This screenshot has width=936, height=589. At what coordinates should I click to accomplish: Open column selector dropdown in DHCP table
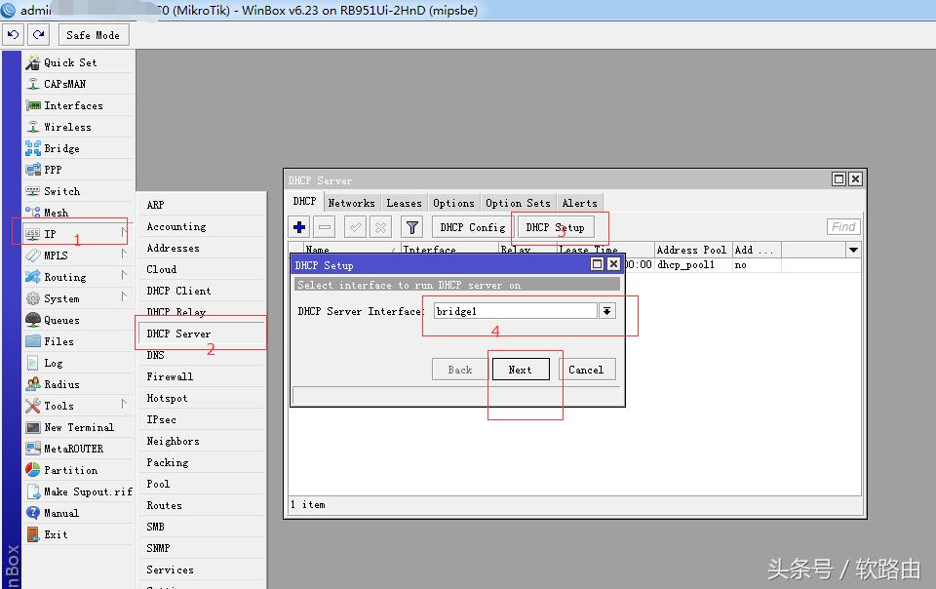(853, 251)
